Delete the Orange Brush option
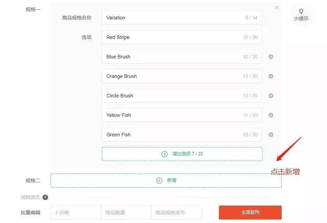Screen dimensions: 327x223 coord(271,76)
